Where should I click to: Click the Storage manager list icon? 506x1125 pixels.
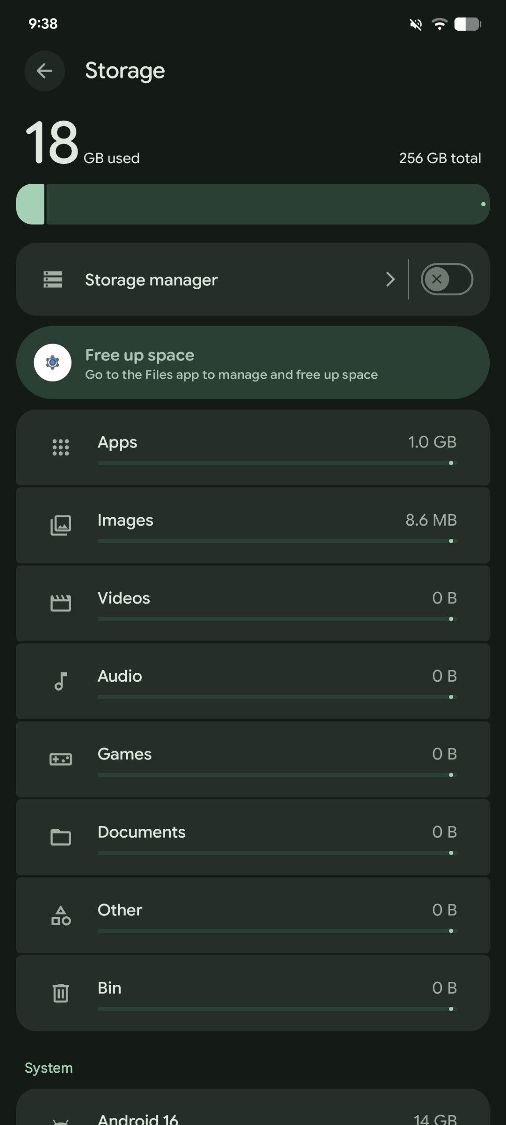(x=53, y=279)
